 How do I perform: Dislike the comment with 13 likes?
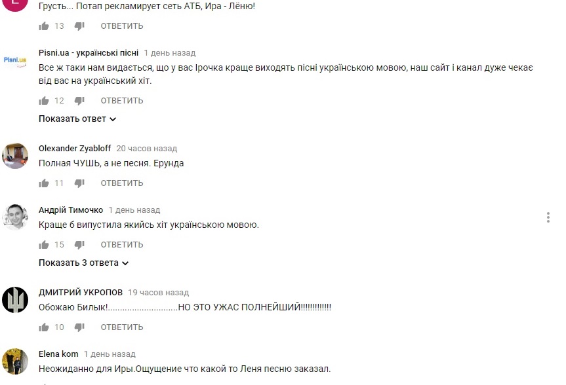click(x=79, y=26)
